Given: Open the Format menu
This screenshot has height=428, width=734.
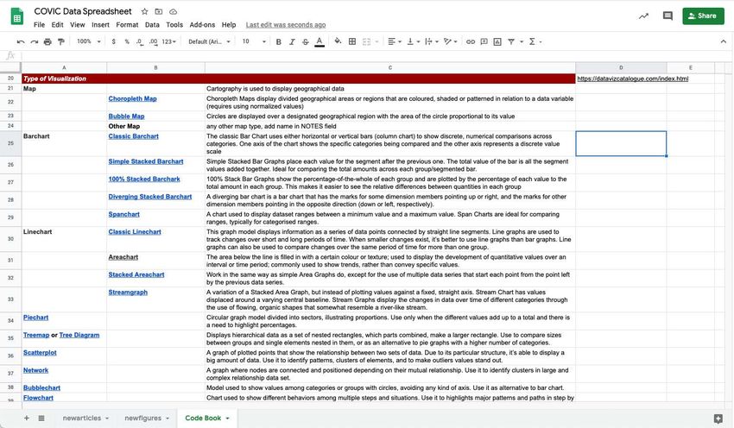Looking at the screenshot, I should click(x=127, y=25).
